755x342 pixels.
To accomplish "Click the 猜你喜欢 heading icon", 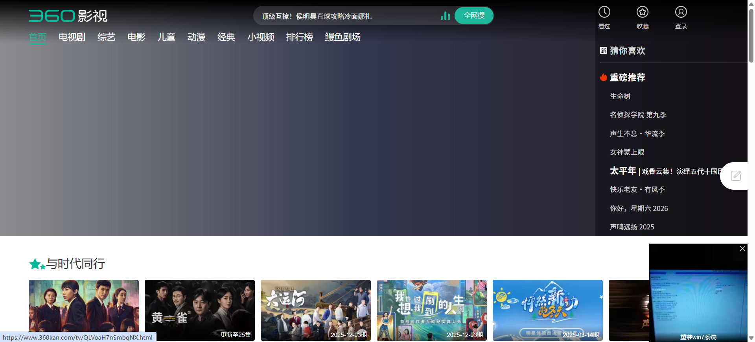I will [x=604, y=50].
